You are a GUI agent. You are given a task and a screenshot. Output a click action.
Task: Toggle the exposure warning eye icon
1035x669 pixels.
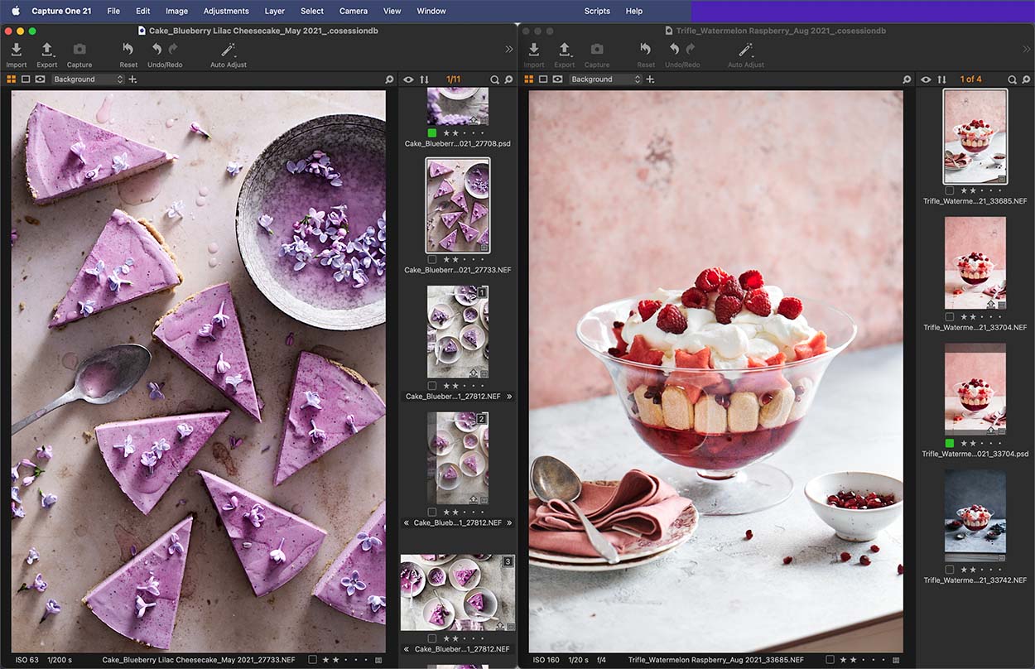pyautogui.click(x=408, y=79)
